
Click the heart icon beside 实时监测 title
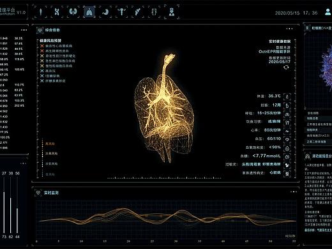pyautogui.click(x=38, y=193)
